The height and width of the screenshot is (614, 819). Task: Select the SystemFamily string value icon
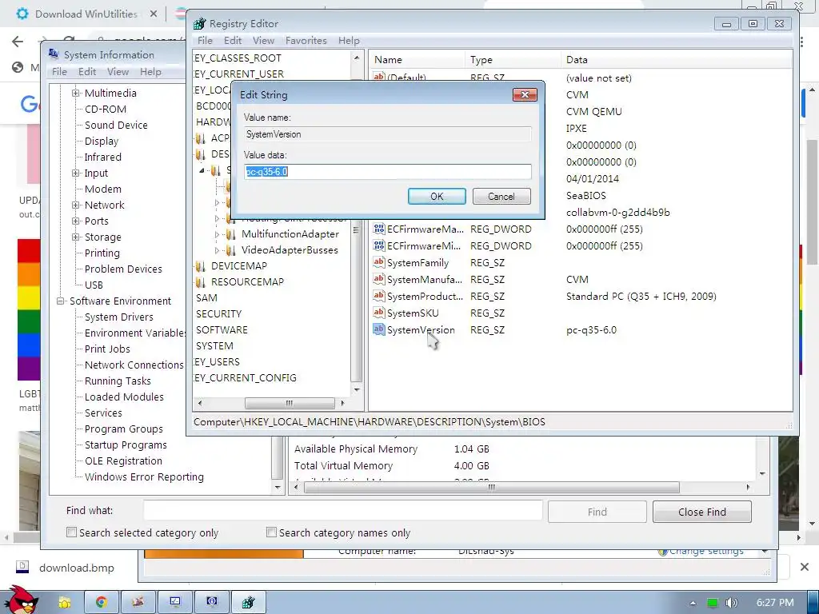point(378,262)
